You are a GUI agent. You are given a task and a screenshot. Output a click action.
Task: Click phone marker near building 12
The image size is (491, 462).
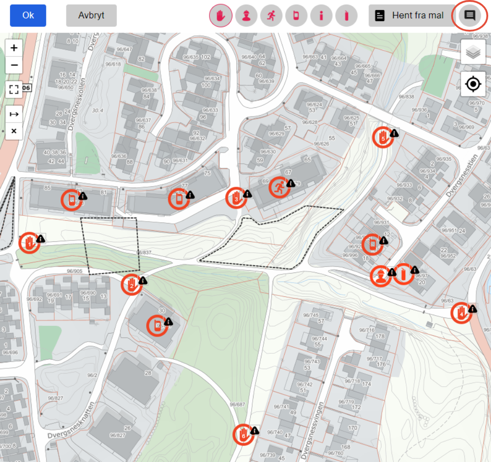point(372,245)
